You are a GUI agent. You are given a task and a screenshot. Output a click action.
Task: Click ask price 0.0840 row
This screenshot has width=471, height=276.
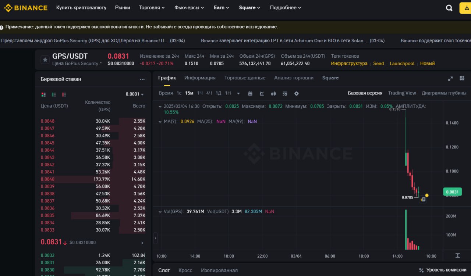point(93,179)
